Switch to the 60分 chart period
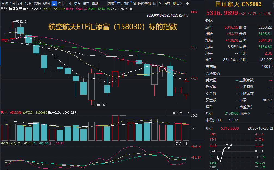 (x=47, y=4)
